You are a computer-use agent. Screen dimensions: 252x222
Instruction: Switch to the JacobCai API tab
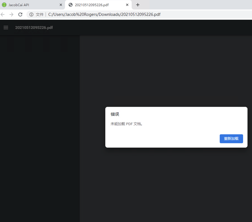tap(31, 5)
